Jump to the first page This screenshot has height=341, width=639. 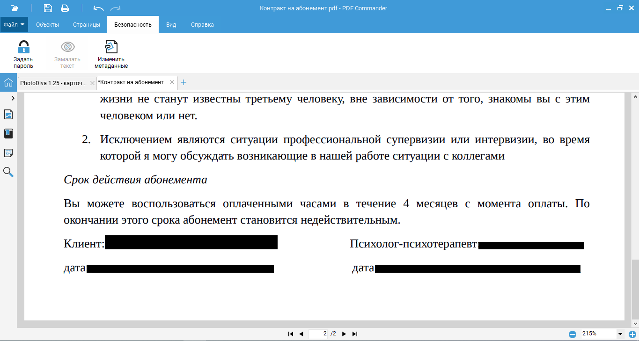tap(291, 334)
